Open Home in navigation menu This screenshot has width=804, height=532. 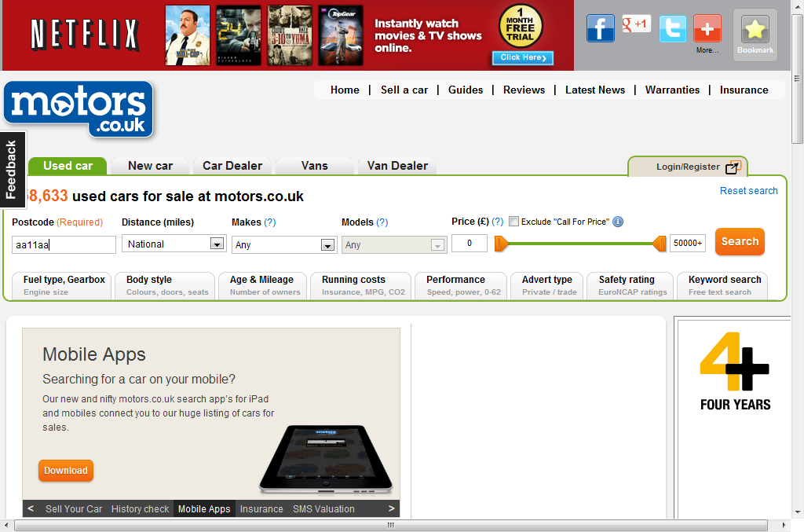click(345, 90)
